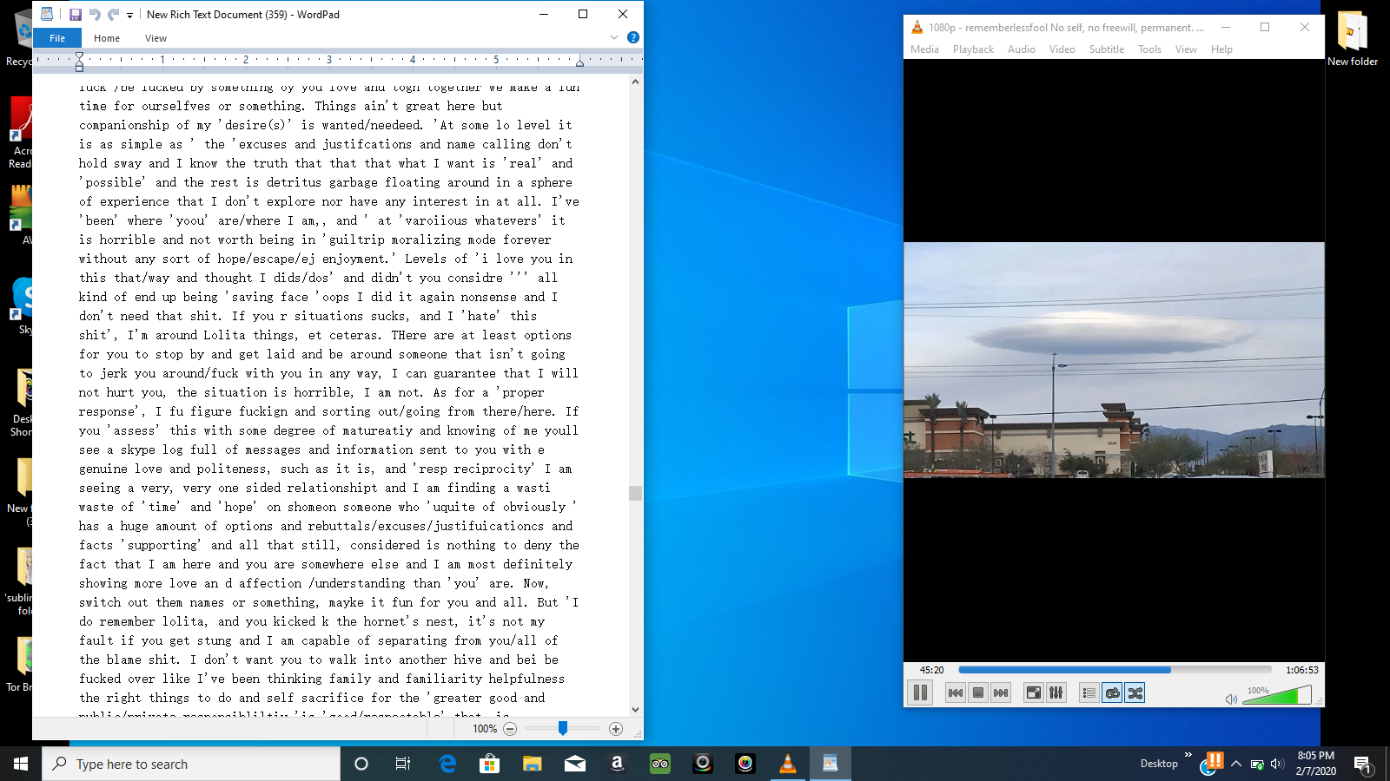Screen dimensions: 1390x781
Task: Toggle VLC fullscreen mode
Action: tap(1034, 692)
